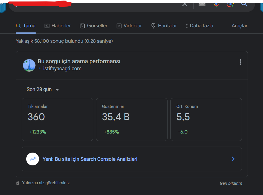Click the Bu sorgu için arama performansı heading
Image resolution: width=263 pixels, height=195 pixels.
pos(79,61)
